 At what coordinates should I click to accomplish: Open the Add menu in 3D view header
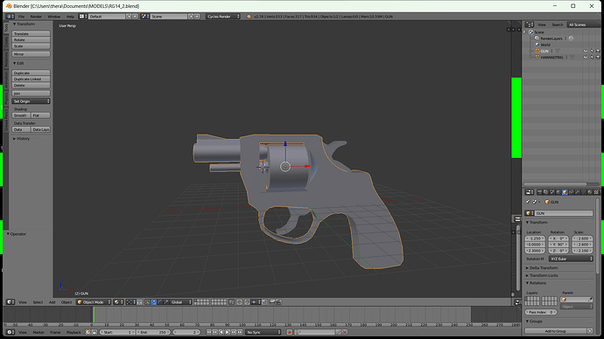52,302
